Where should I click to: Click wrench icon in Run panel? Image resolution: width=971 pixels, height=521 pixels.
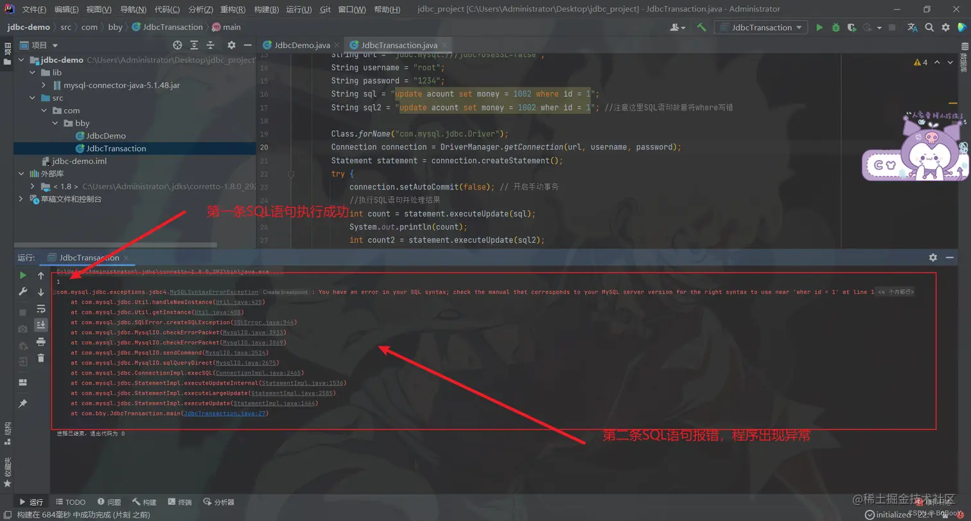point(23,292)
